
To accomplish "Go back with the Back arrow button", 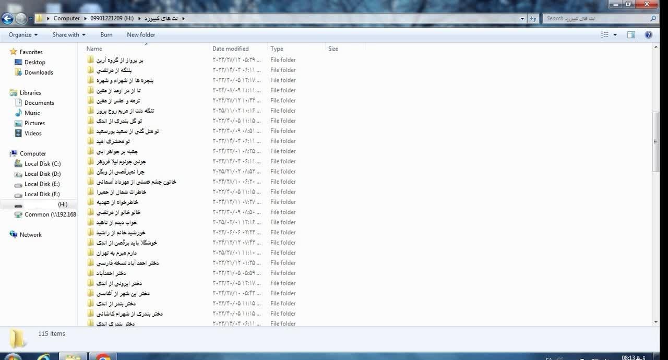I will point(7,19).
